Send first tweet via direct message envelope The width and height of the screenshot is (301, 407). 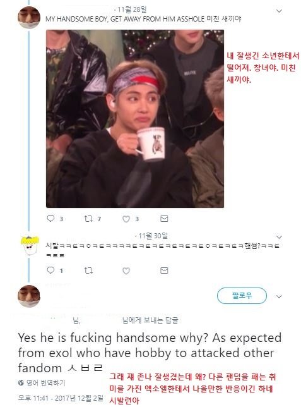(164, 219)
